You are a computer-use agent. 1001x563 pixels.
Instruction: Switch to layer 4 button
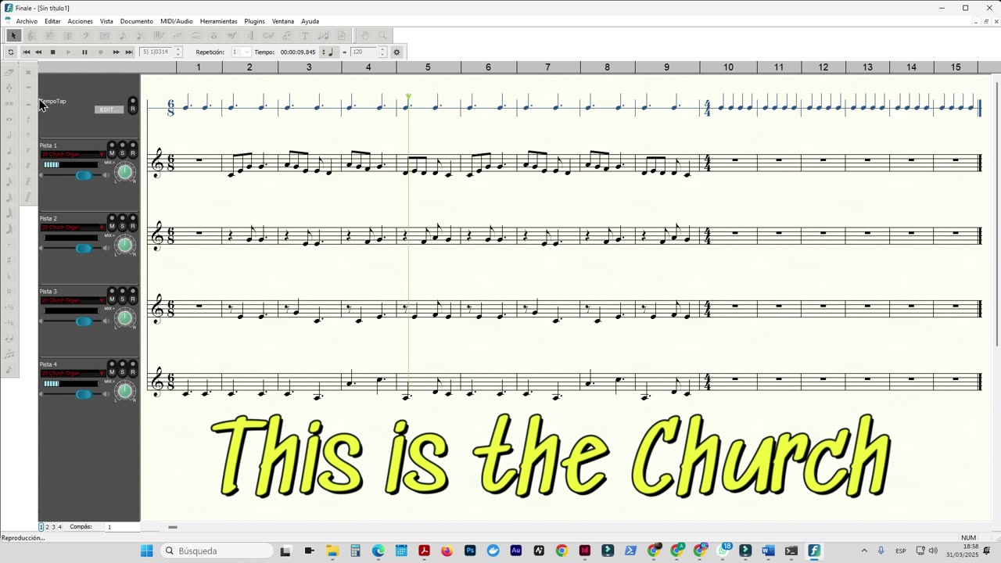pyautogui.click(x=59, y=527)
